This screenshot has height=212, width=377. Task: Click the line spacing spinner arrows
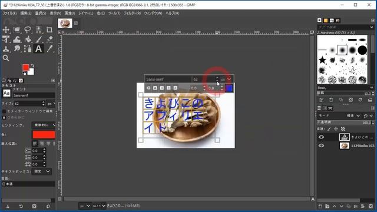click(x=44, y=157)
